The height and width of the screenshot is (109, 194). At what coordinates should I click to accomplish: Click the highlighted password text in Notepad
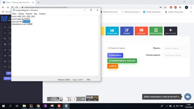(x=27, y=21)
